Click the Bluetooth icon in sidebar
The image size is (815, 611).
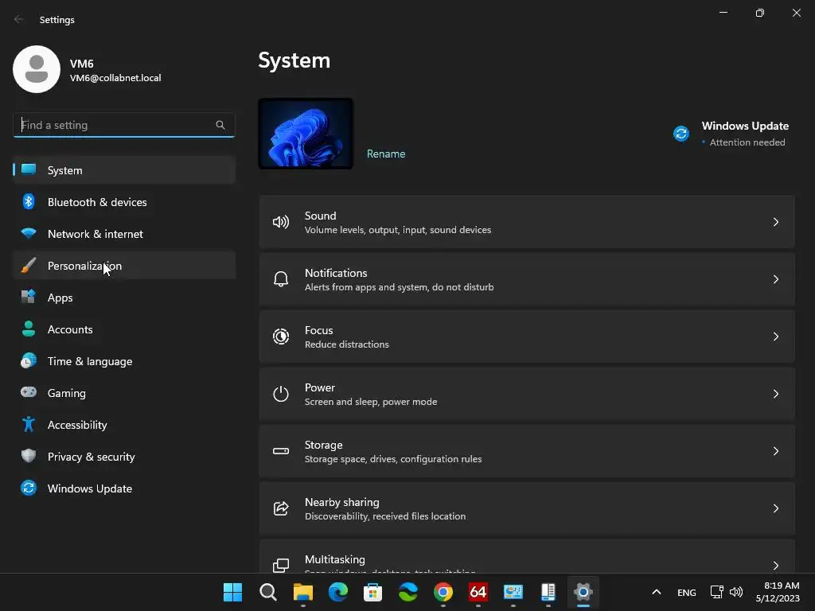click(29, 201)
